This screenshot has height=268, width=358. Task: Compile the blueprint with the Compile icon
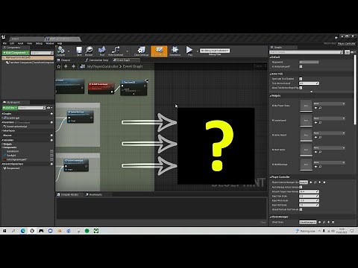click(61, 51)
